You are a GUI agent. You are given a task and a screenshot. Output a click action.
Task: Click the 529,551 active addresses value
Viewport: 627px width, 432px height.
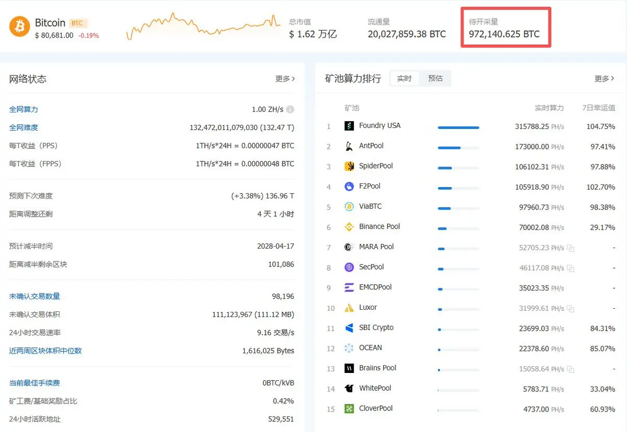click(281, 419)
